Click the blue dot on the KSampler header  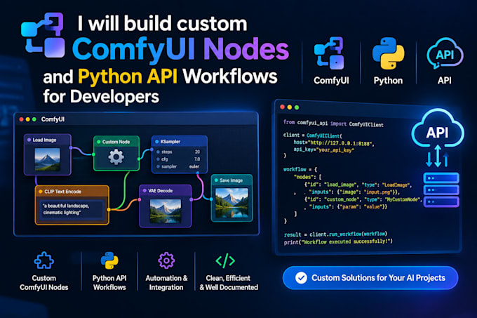[x=157, y=142]
